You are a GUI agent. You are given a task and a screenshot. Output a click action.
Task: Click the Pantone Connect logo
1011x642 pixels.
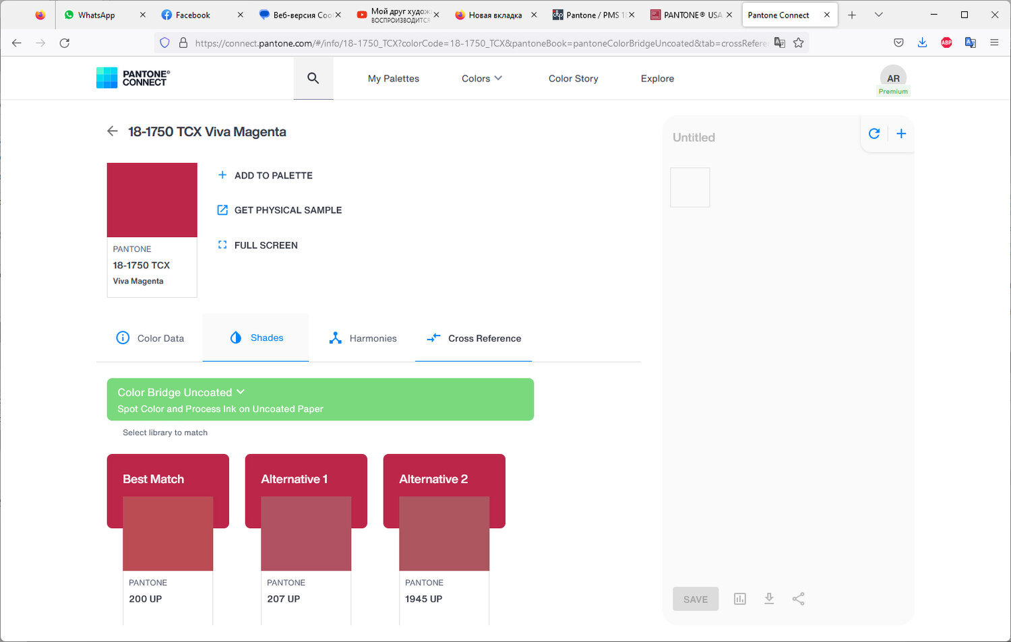(133, 78)
